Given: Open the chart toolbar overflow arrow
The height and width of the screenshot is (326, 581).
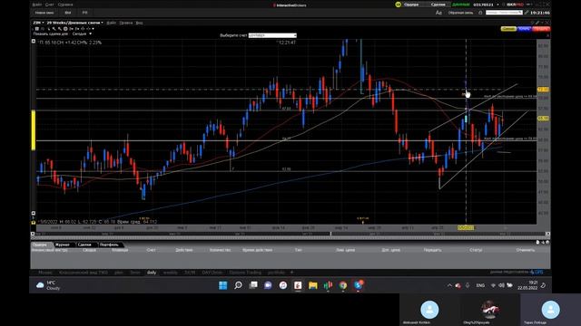Looking at the screenshot, I should tap(93, 28).
